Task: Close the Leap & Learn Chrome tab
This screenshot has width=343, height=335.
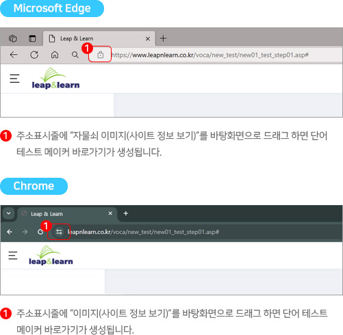Action: click(x=110, y=213)
